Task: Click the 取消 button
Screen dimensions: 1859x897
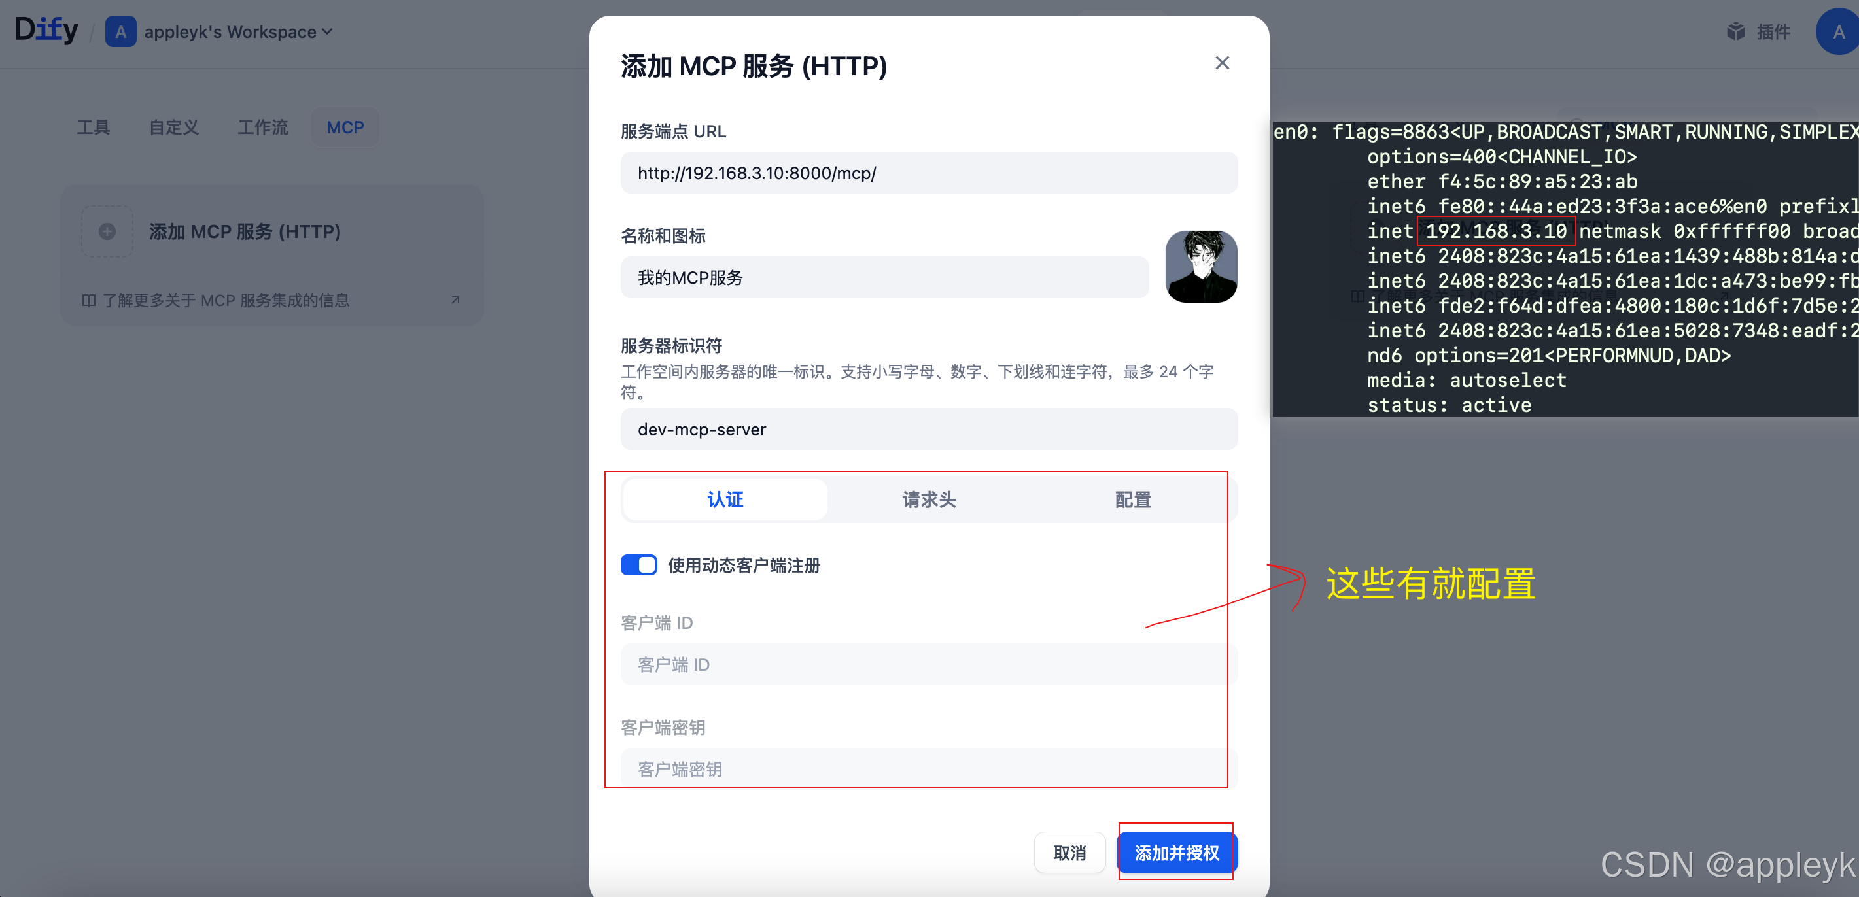Action: (x=1069, y=853)
